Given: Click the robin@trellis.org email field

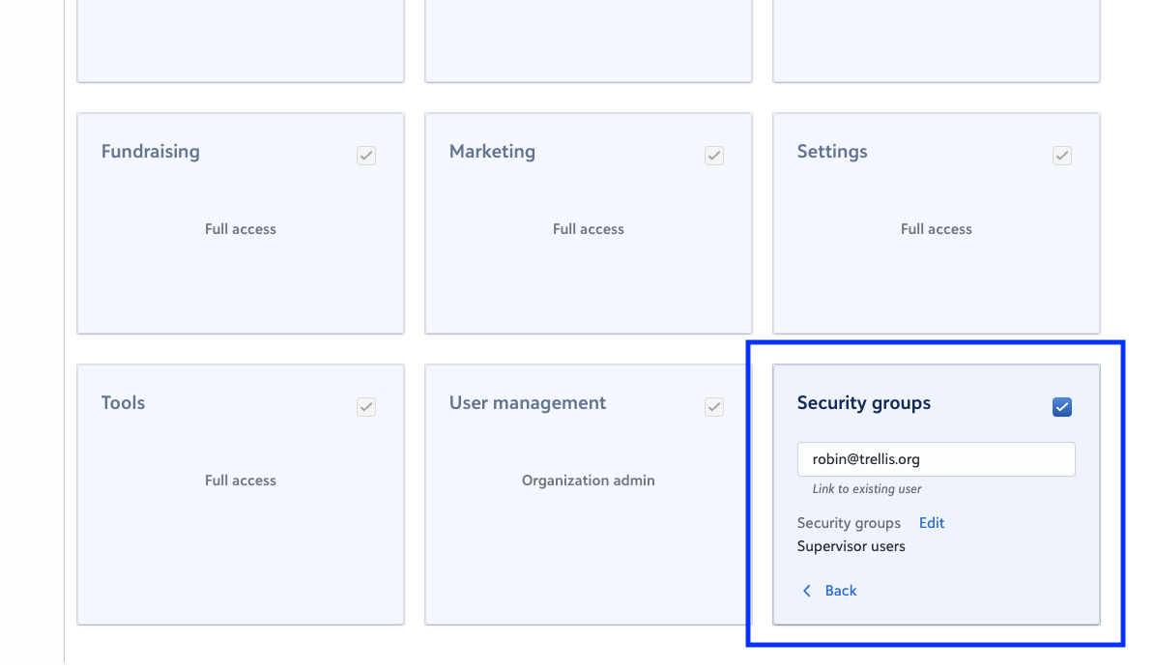Looking at the screenshot, I should [936, 459].
